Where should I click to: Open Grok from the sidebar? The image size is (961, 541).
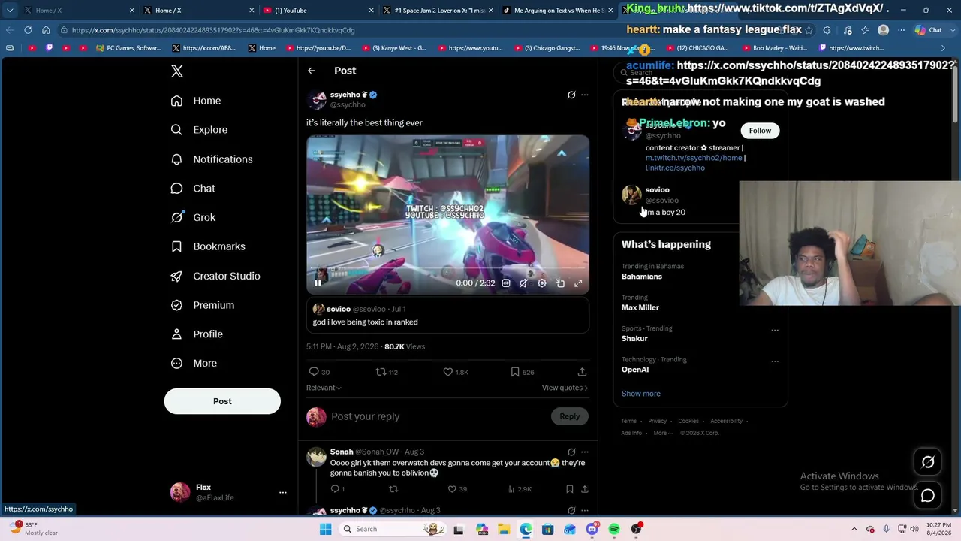pyautogui.click(x=193, y=217)
